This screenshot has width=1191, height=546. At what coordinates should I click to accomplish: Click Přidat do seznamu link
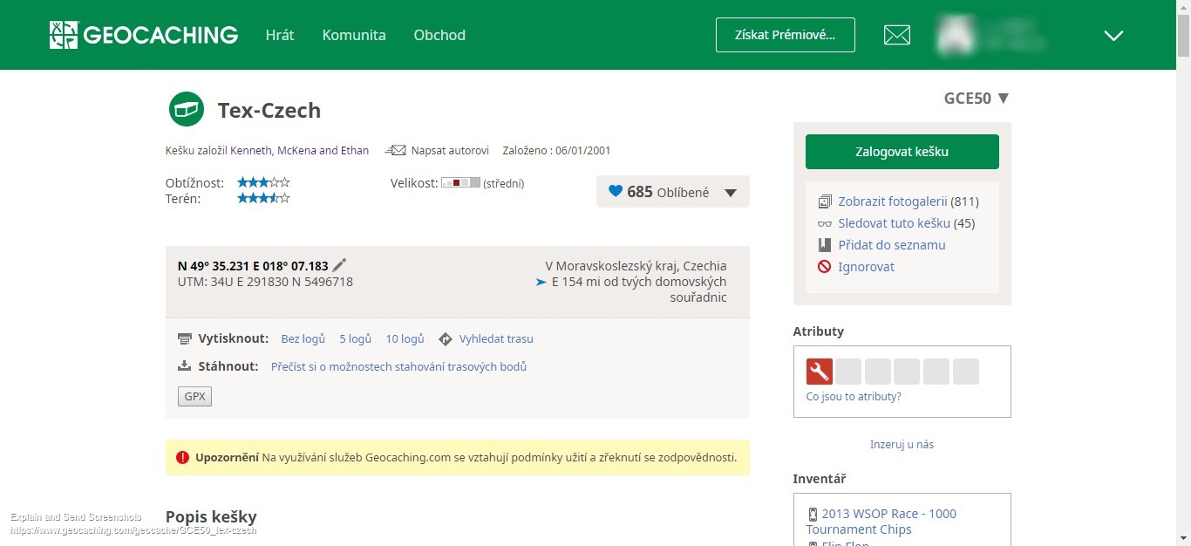892,245
